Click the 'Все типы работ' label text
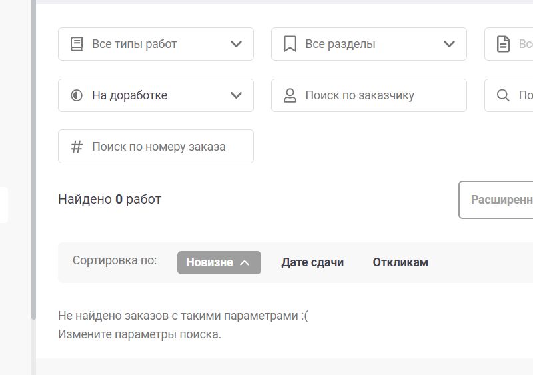This screenshot has height=375, width=533. tap(134, 44)
